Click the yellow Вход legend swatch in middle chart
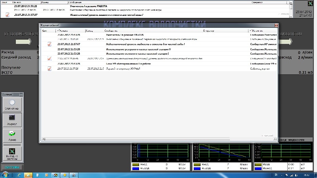The width and height of the screenshot is (317, 178). tap(196, 164)
